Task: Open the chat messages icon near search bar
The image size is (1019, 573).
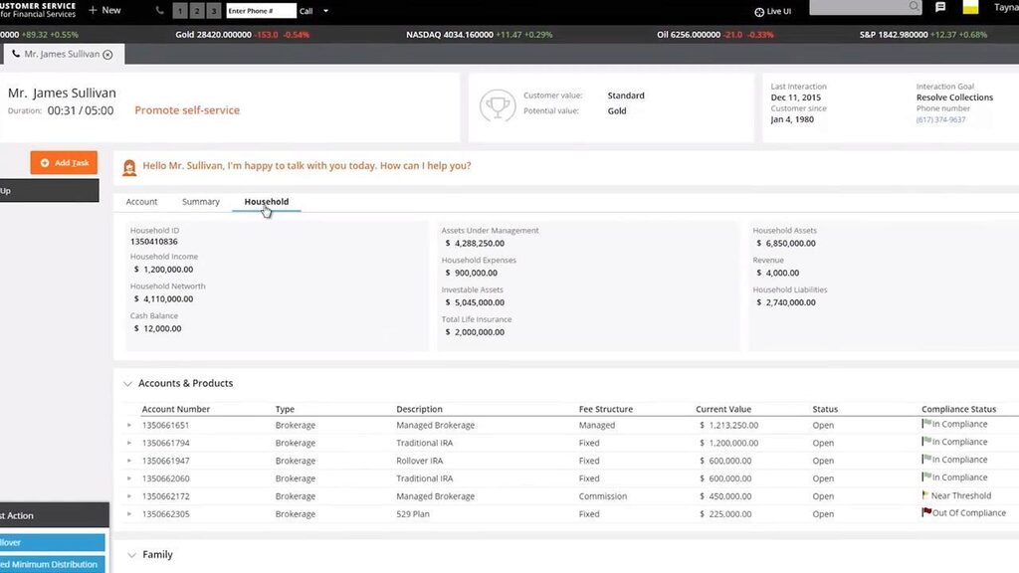Action: 939,7
